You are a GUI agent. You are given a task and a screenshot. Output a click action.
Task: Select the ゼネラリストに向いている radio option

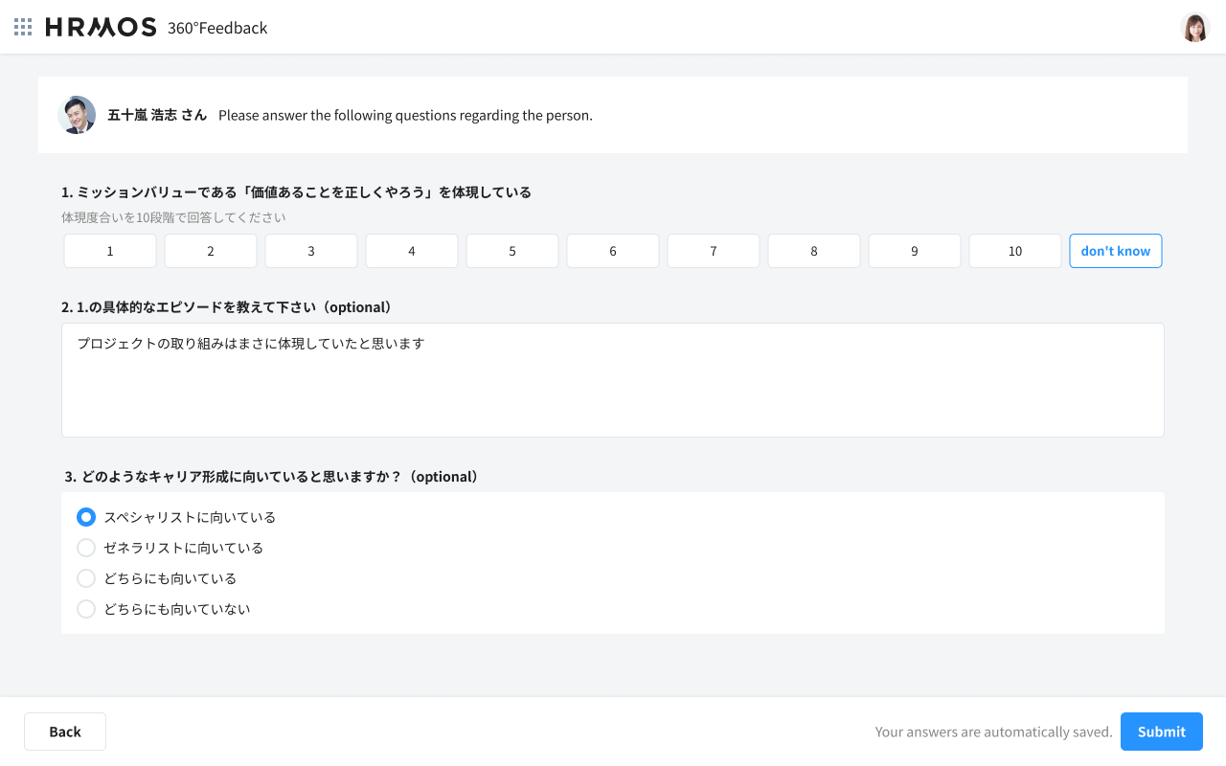pos(86,548)
